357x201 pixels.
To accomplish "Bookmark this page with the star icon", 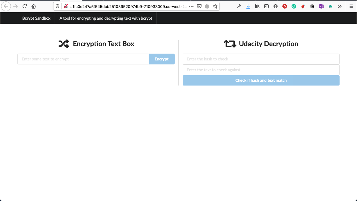I will tap(215, 6).
